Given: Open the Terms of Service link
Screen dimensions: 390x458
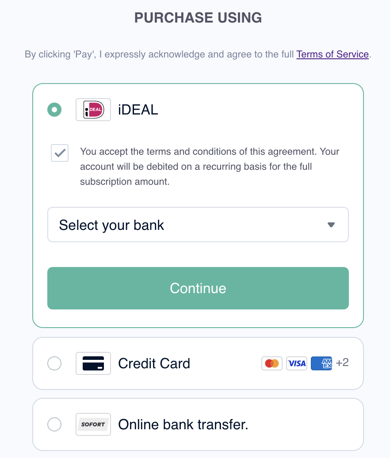Looking at the screenshot, I should pos(333,54).
